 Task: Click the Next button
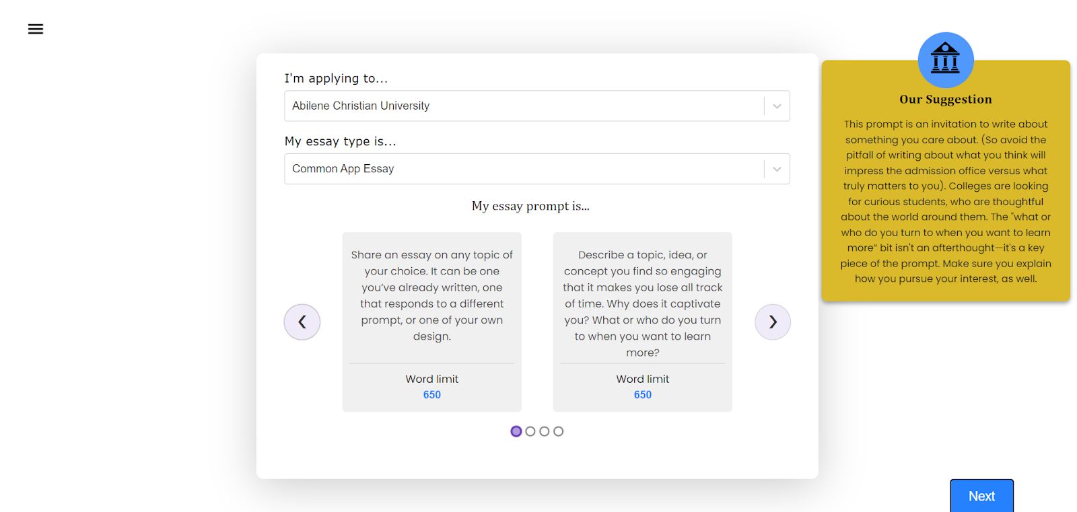tap(981, 496)
